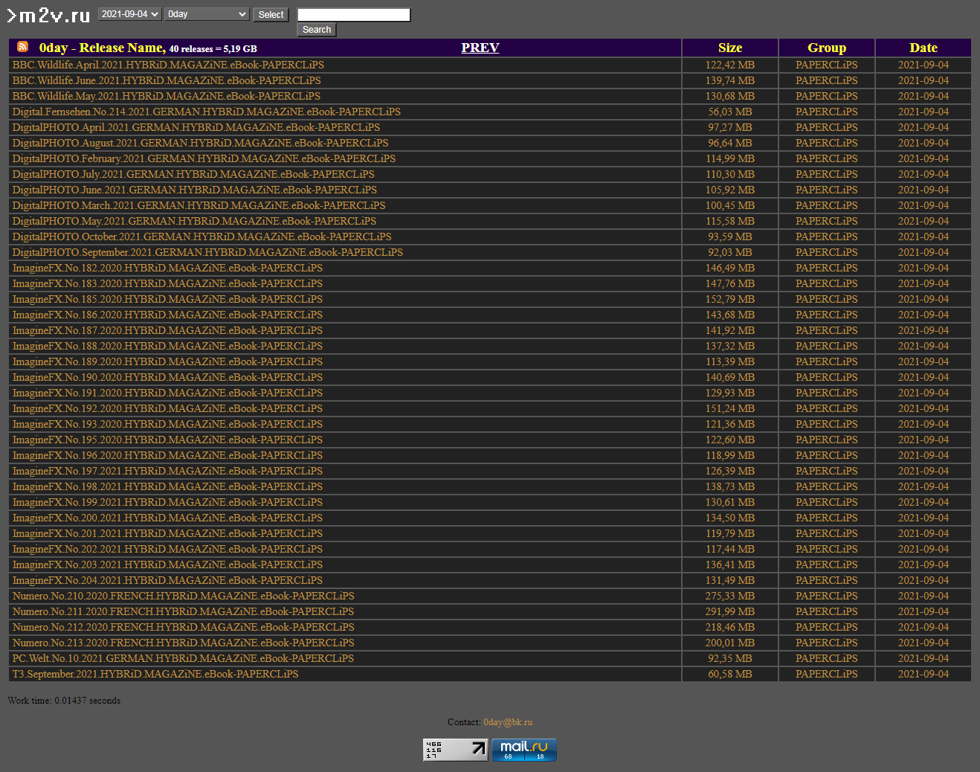The width and height of the screenshot is (980, 772).
Task: Open ImagineFX.No.204.2021 release
Action: pos(167,580)
